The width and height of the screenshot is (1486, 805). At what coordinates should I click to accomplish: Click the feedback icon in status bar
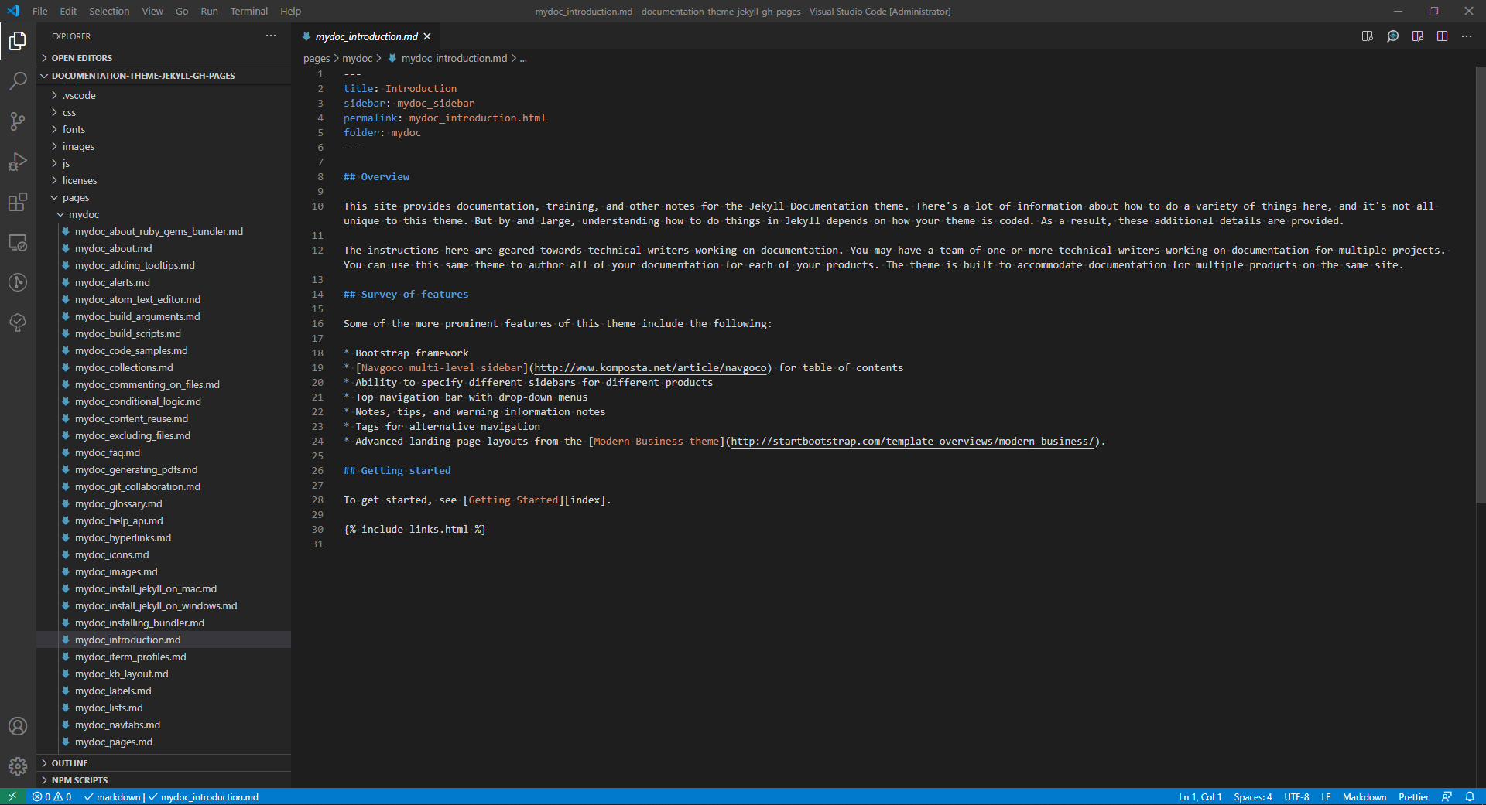[x=1447, y=796]
